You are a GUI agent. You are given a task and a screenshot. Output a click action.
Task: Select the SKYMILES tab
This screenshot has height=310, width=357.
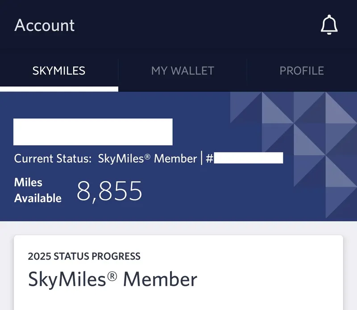point(59,71)
